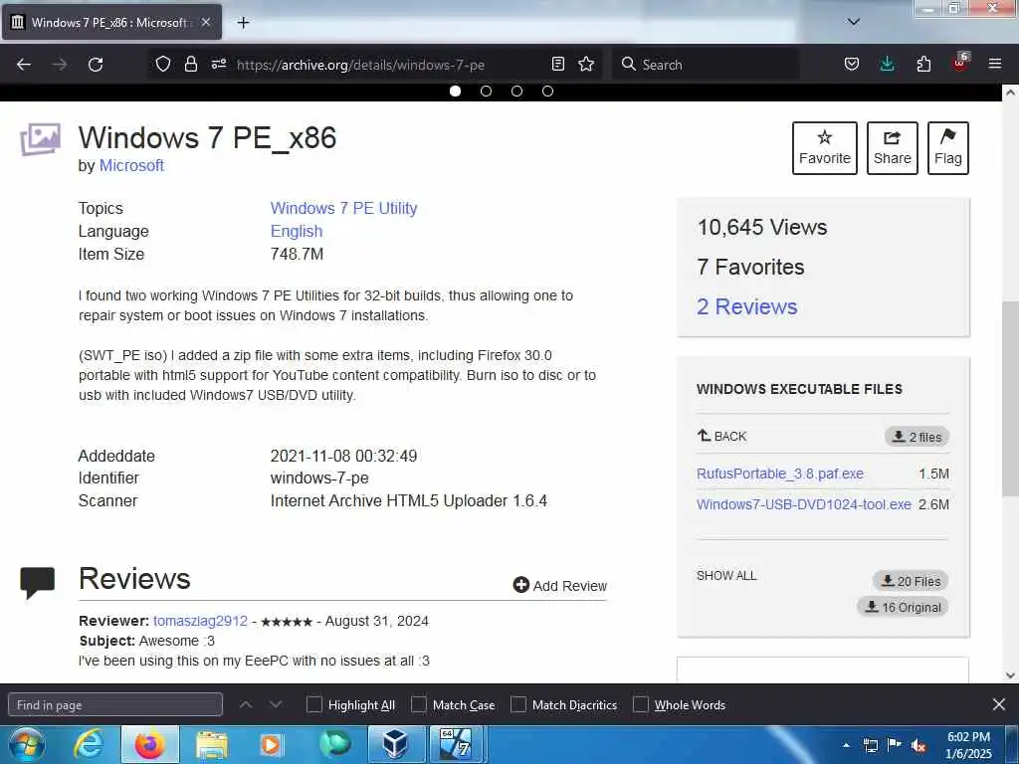
Task: Enable the Match Diacritics checkbox
Action: tap(517, 704)
